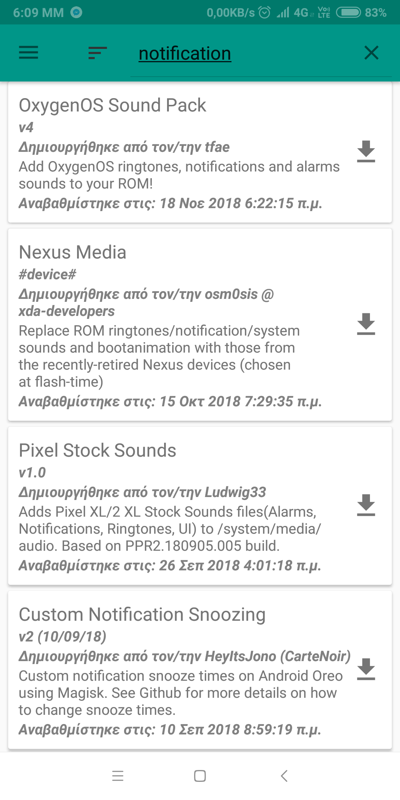Viewport: 400px width, 800px height.
Task: Tap the Pixel Stock Sounds description text
Action: (170, 529)
